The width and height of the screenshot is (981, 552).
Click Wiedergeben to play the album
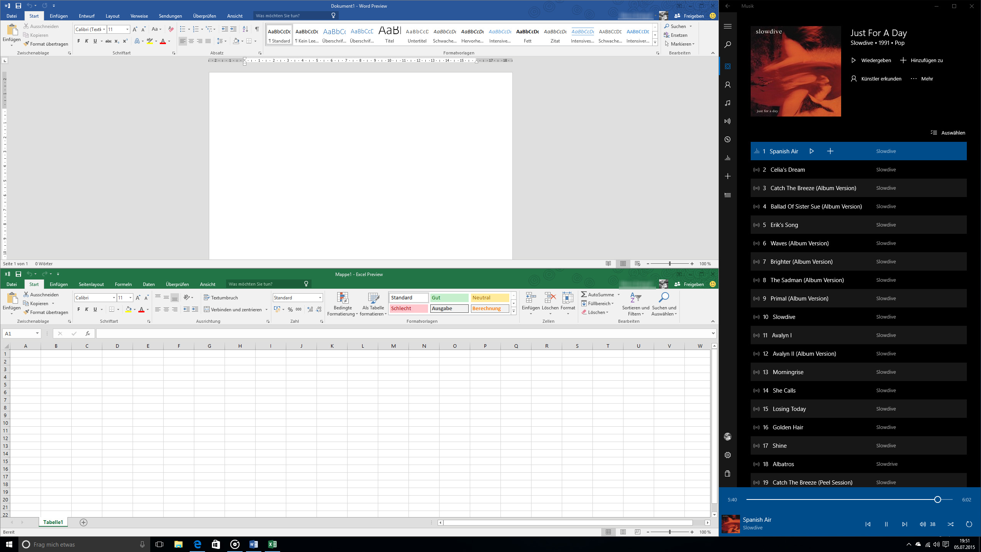(871, 60)
